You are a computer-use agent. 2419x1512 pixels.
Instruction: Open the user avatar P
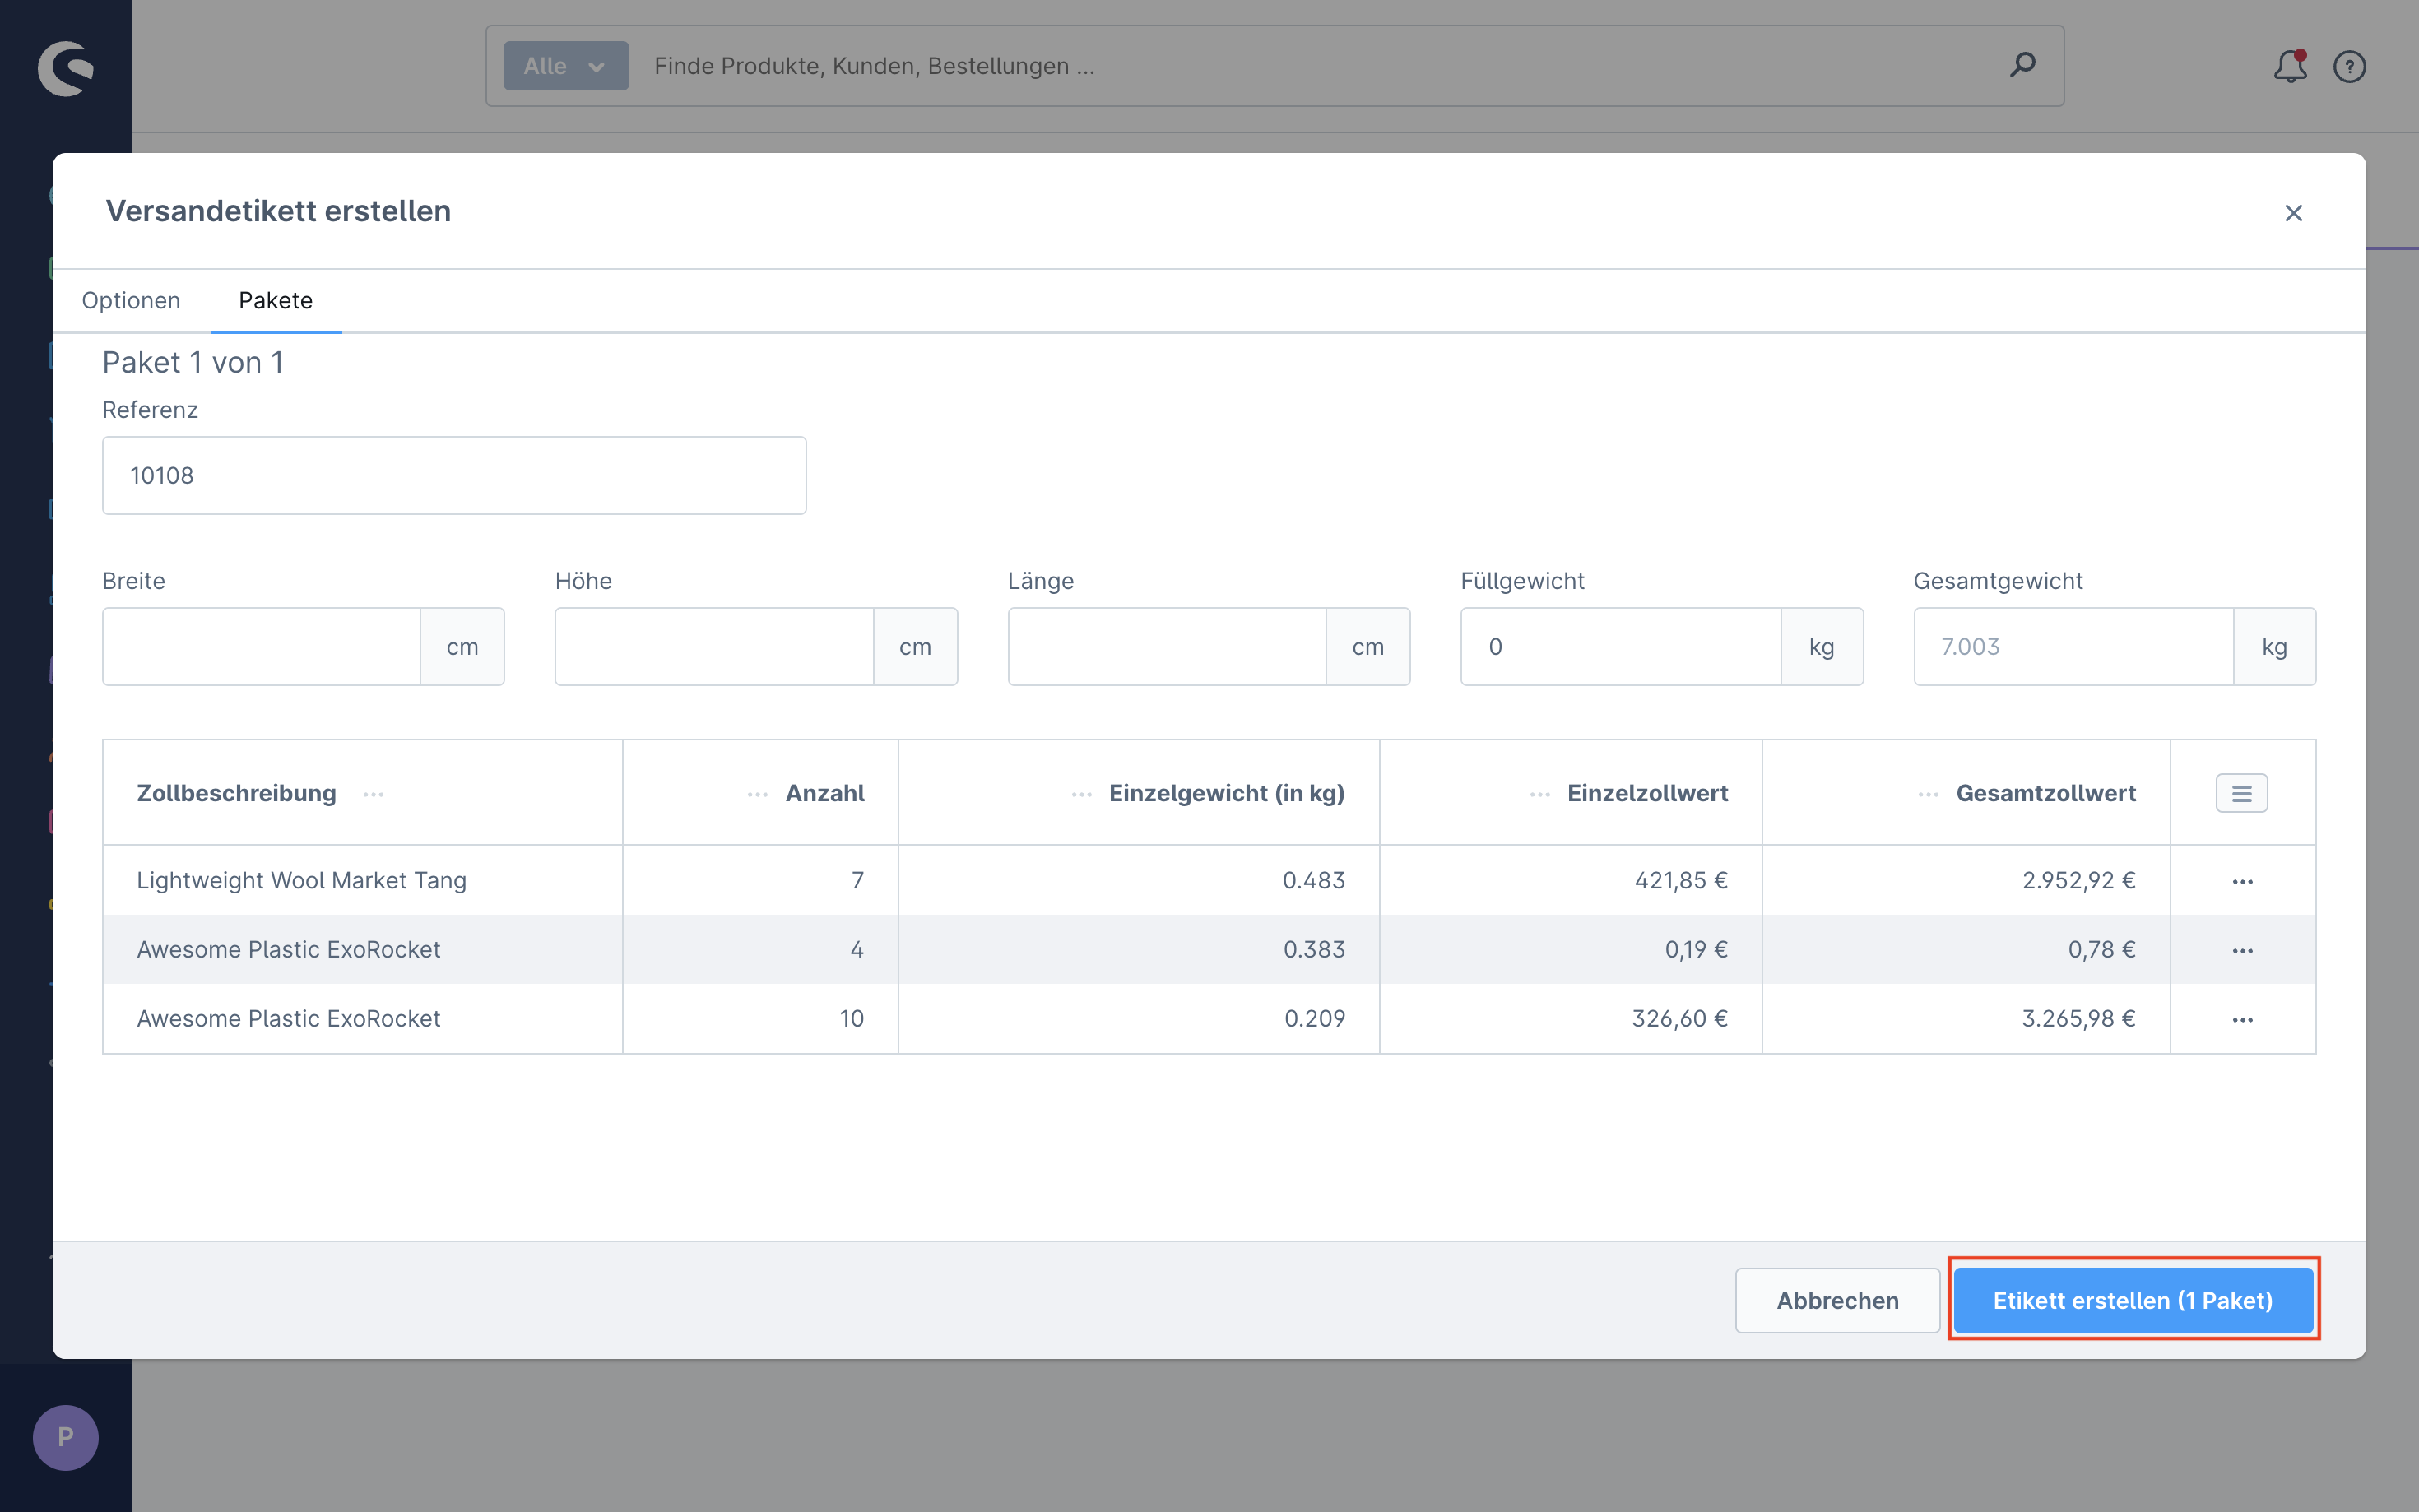pyautogui.click(x=65, y=1437)
